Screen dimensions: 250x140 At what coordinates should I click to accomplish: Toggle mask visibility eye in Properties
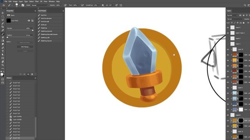click(x=28, y=74)
